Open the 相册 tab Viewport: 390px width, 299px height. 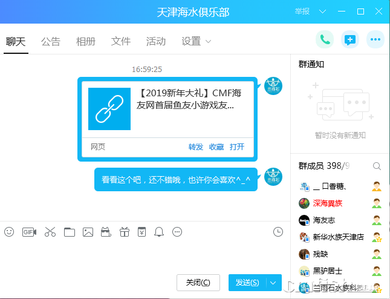click(x=86, y=42)
